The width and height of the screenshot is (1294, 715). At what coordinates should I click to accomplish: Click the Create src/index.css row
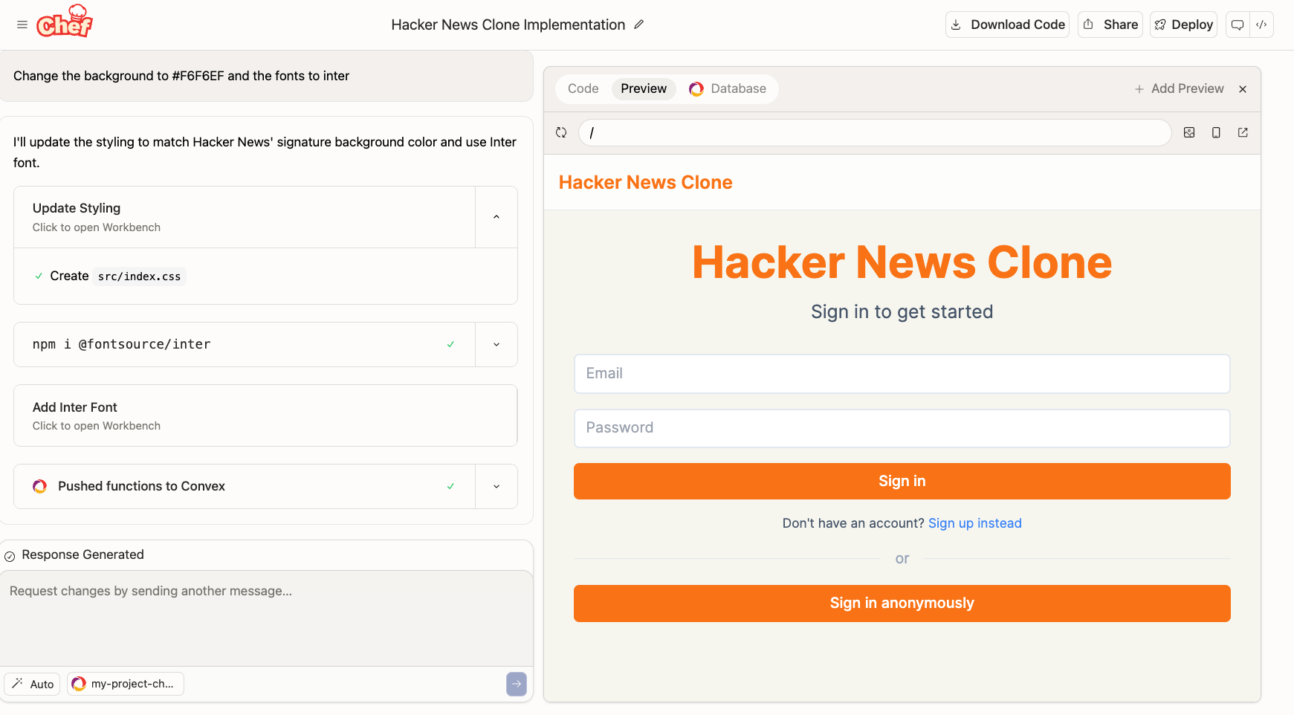265,276
